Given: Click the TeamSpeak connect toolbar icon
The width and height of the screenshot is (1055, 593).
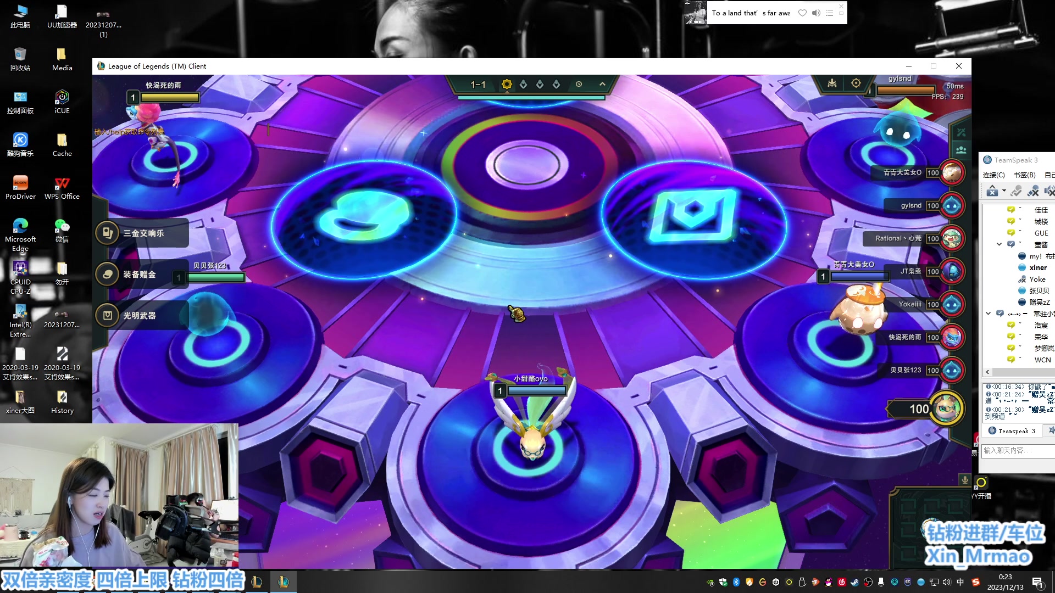Looking at the screenshot, I should coord(992,191).
